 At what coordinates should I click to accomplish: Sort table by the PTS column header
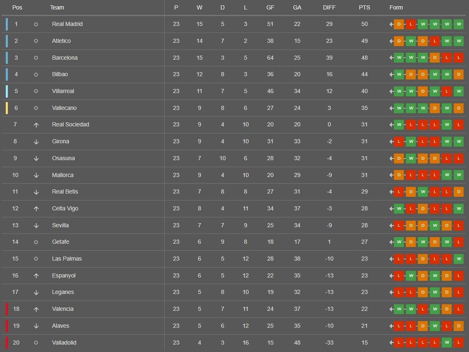click(364, 7)
